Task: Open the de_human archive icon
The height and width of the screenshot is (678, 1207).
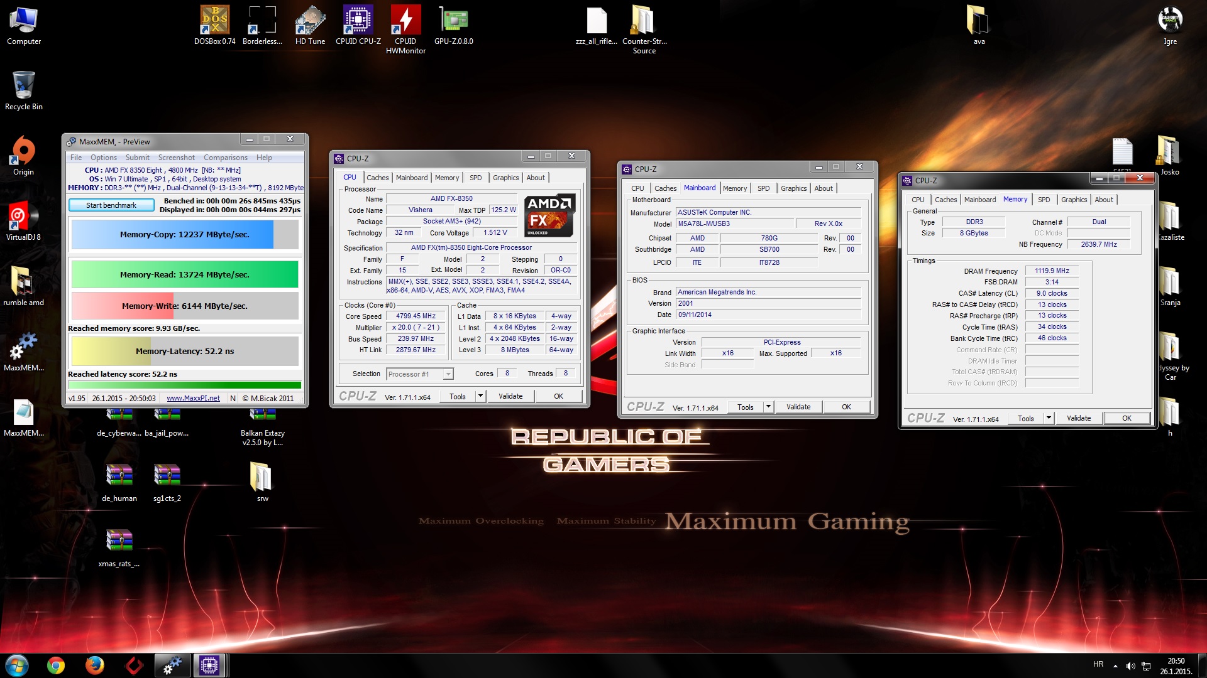Action: point(119,483)
